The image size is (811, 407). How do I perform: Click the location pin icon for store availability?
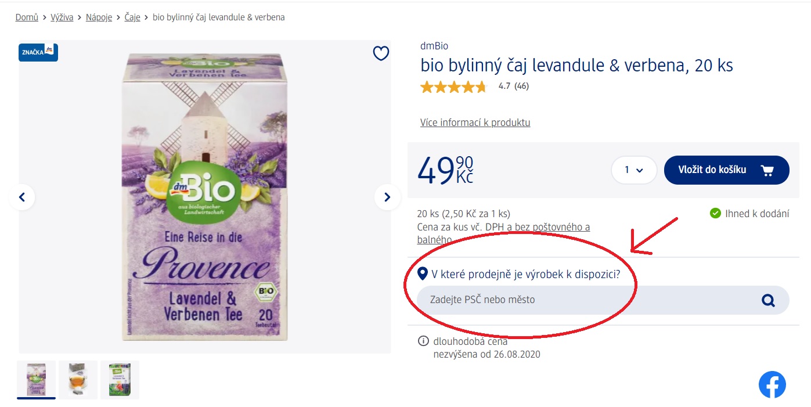click(423, 274)
